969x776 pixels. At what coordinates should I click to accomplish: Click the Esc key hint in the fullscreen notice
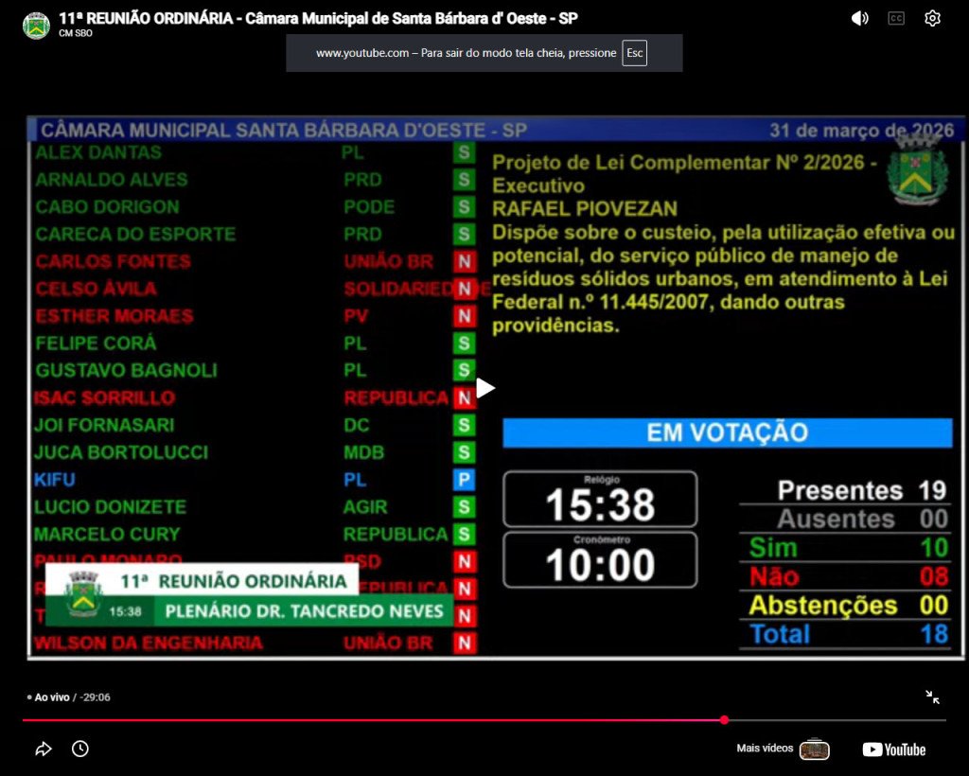[x=634, y=53]
